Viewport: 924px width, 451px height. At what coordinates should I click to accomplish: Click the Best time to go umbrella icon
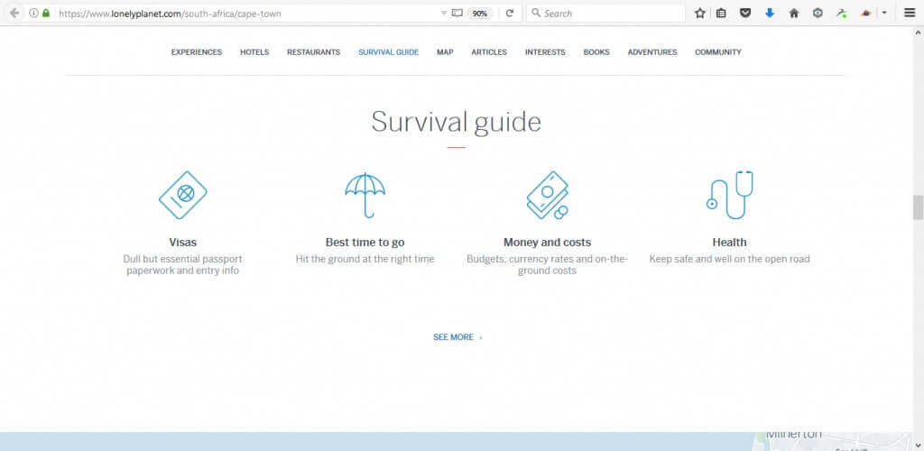(365, 195)
